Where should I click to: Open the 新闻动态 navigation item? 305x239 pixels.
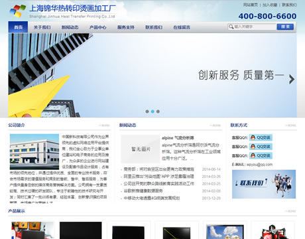(70, 27)
